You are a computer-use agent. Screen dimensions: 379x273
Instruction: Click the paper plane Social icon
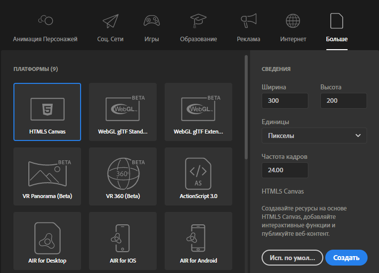(x=110, y=21)
